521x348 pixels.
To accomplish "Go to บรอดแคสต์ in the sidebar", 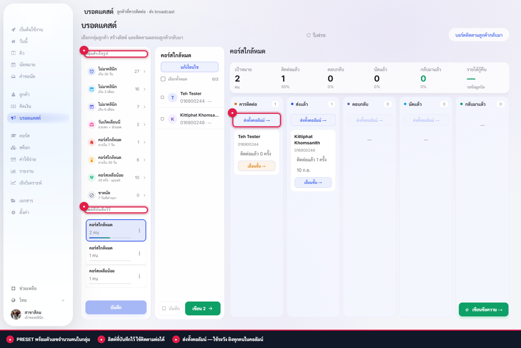I will coord(38,118).
